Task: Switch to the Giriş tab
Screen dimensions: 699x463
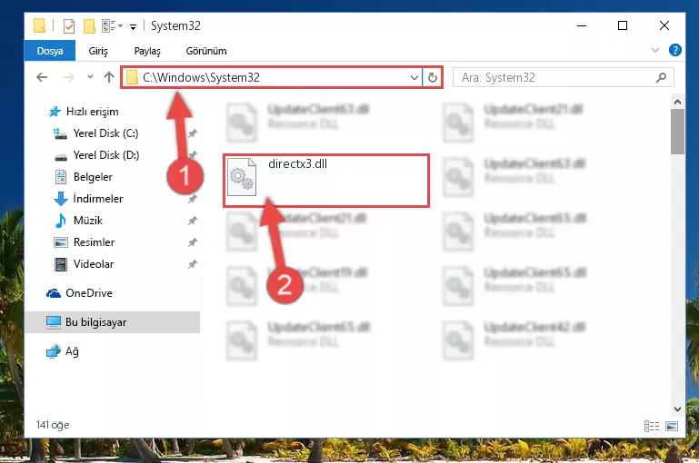Action: coord(98,51)
